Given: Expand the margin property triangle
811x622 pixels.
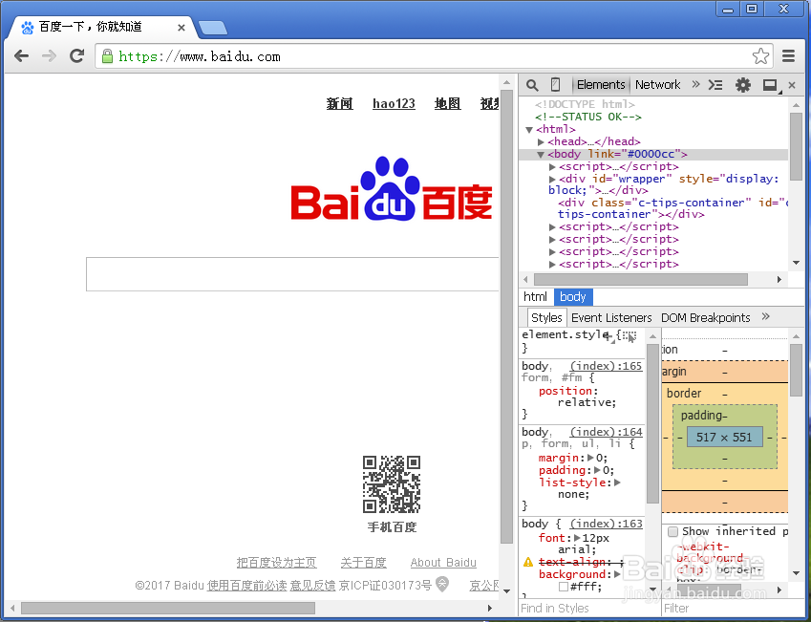Looking at the screenshot, I should [x=590, y=458].
